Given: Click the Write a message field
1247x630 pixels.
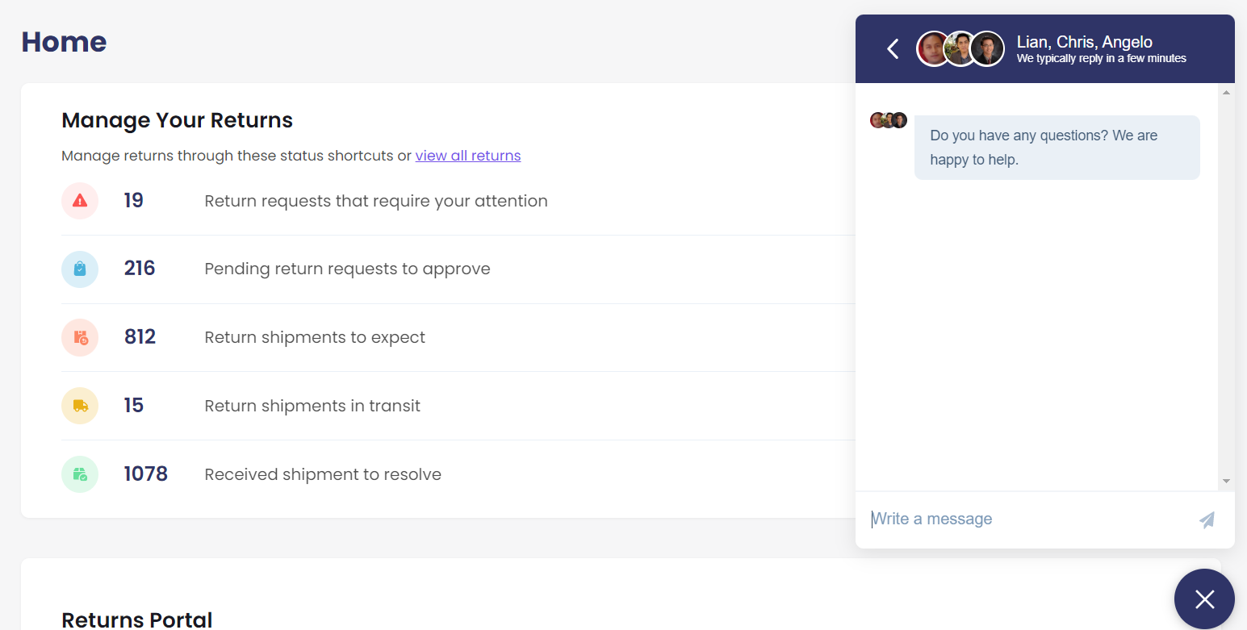Looking at the screenshot, I should [x=1025, y=519].
